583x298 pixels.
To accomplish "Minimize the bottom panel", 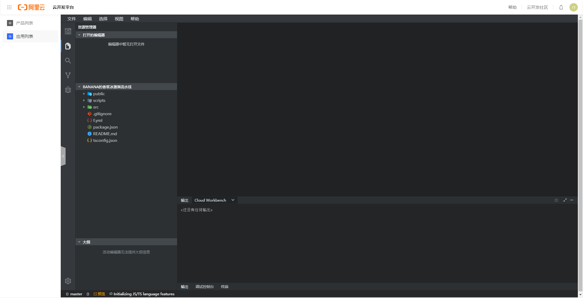I will point(572,200).
